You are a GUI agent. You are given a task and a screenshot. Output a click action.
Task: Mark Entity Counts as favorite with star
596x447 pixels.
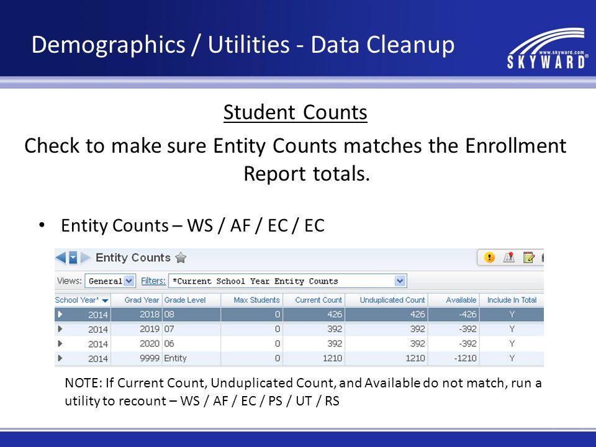coord(181,258)
